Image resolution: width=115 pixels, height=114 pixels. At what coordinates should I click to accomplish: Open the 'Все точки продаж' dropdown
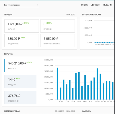[x=22, y=5]
